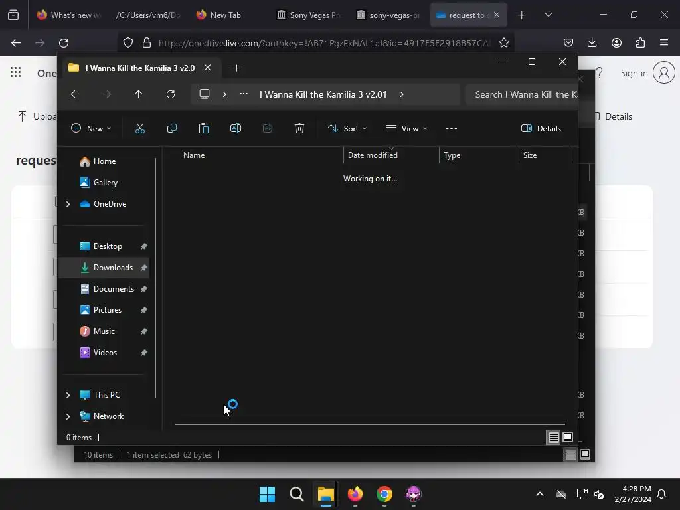Click the address bar ellipsis for hidden folders
Screen dimensions: 680x510
244,94
